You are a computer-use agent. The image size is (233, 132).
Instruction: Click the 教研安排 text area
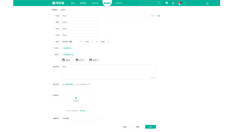click(109, 72)
